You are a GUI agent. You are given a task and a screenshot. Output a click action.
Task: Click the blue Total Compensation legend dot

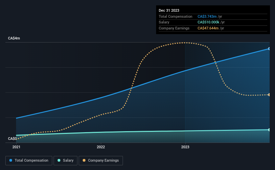point(11,160)
